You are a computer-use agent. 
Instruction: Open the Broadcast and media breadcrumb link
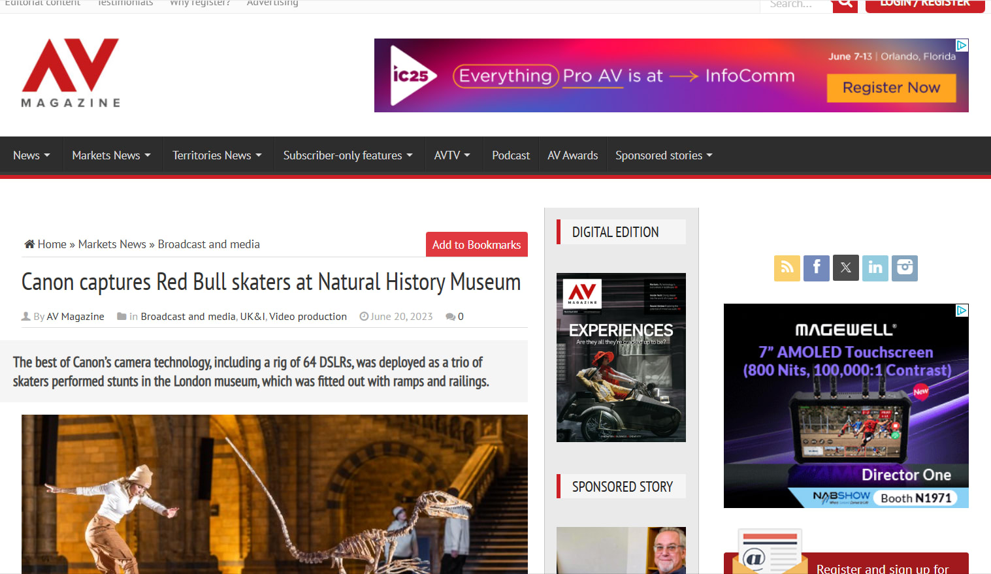(208, 244)
